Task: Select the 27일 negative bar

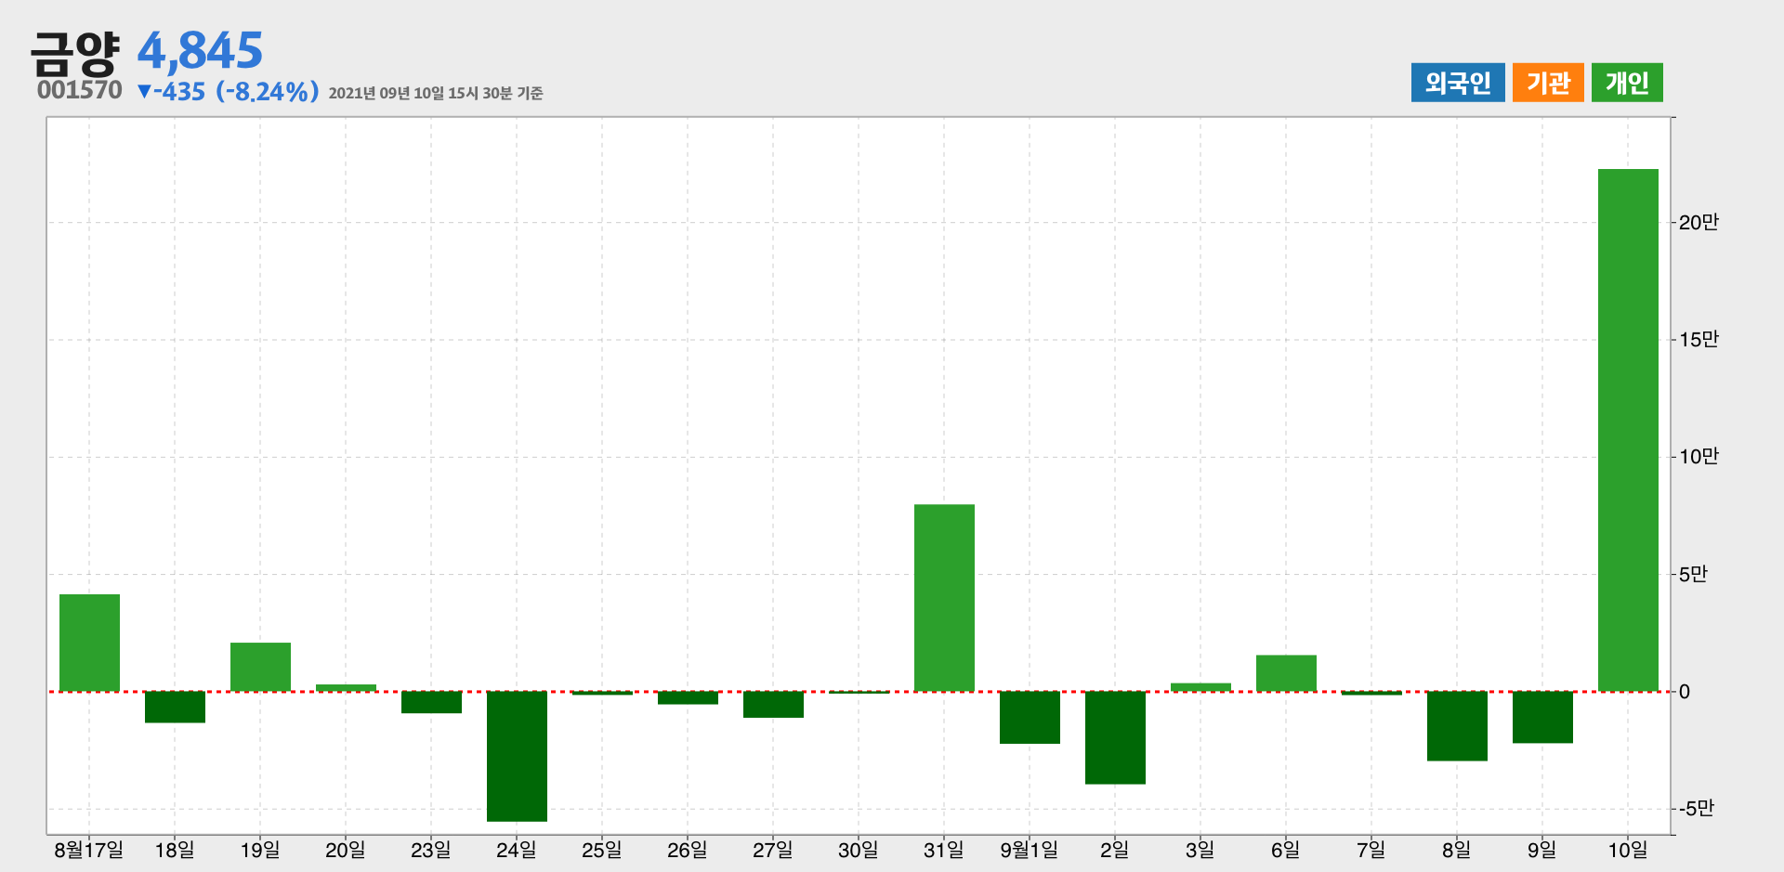Action: pos(773,705)
